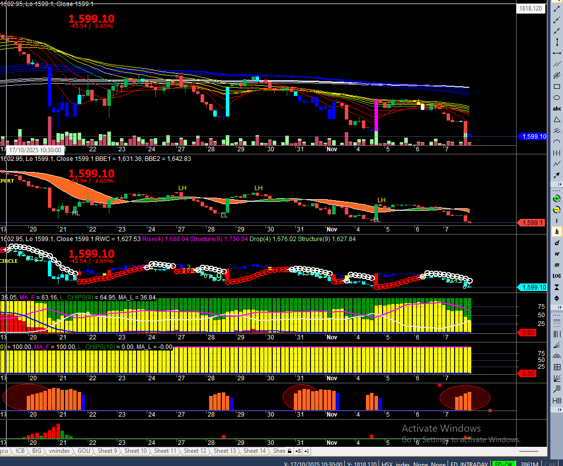This screenshot has width=563, height=466.
Task: Select the Ray drawing tool
Action: pos(557,20)
